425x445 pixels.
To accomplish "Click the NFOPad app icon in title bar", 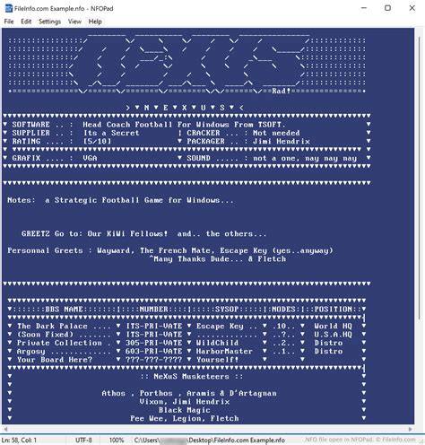I will [9, 8].
